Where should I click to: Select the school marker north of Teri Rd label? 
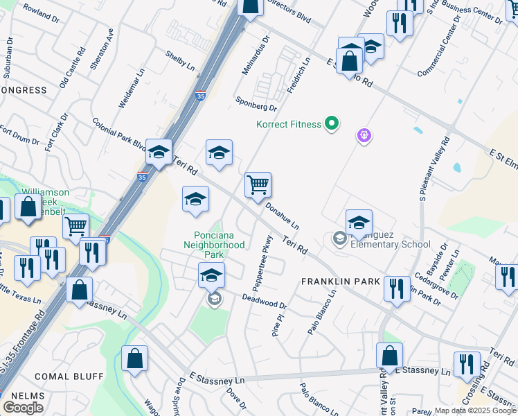point(219,155)
